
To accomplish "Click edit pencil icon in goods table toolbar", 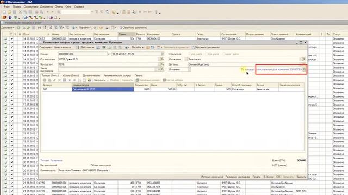I will coord(54,80).
